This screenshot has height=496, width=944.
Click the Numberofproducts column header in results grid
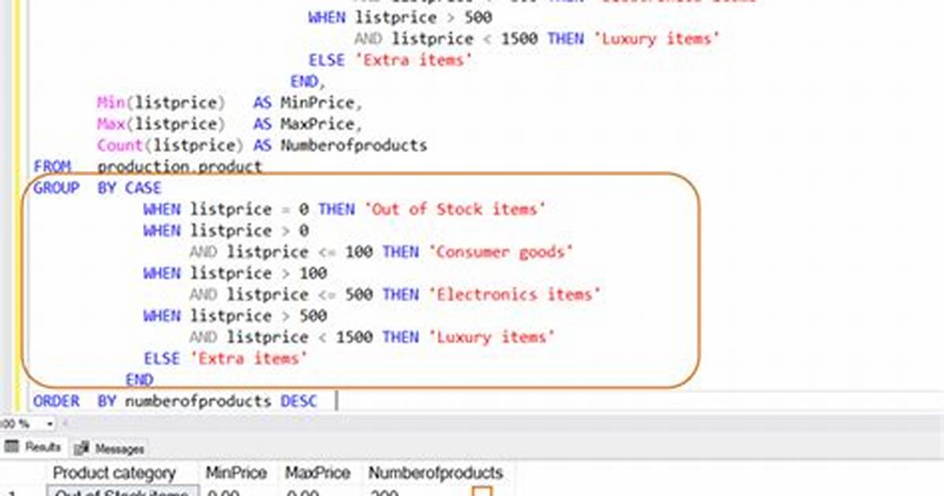click(x=435, y=472)
